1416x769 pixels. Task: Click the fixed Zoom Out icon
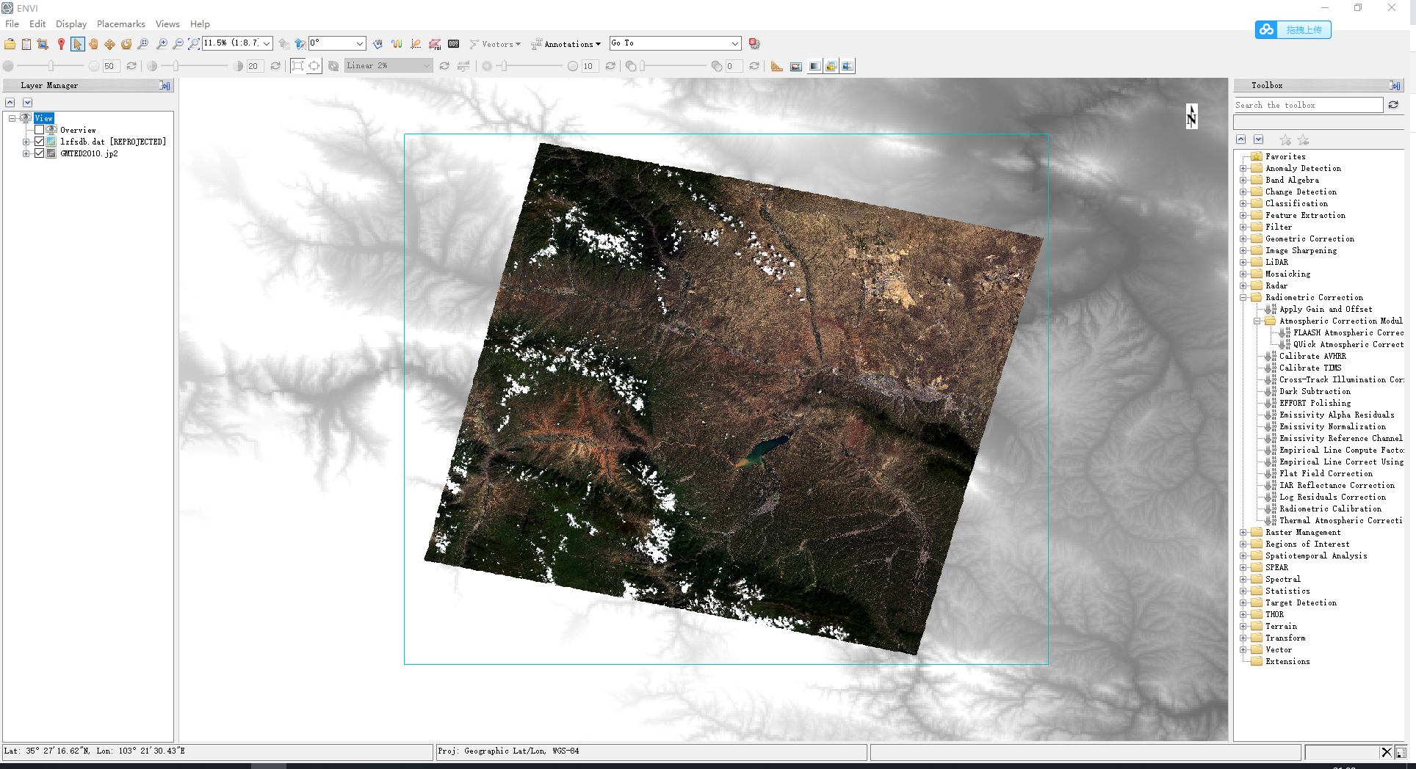coord(178,44)
